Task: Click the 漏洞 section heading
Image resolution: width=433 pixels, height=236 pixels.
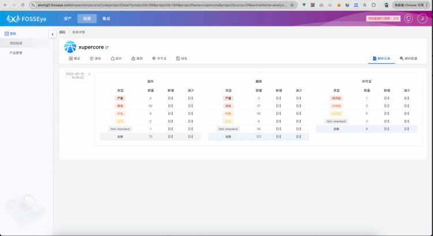Action: pos(259,82)
